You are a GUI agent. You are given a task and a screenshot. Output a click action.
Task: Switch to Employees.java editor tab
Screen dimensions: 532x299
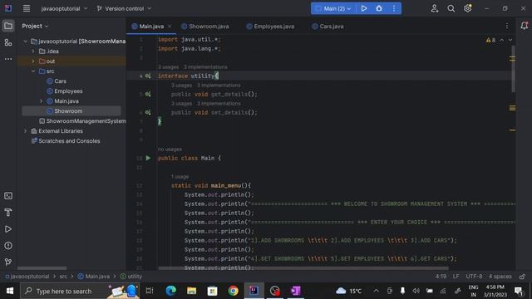click(270, 26)
